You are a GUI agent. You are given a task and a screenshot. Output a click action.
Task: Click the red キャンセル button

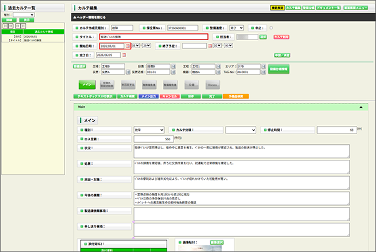click(170, 97)
